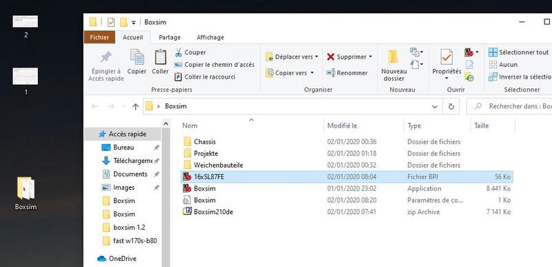Sort by the Taille column header
Viewport: 552px width, 267px height.
[x=482, y=126]
